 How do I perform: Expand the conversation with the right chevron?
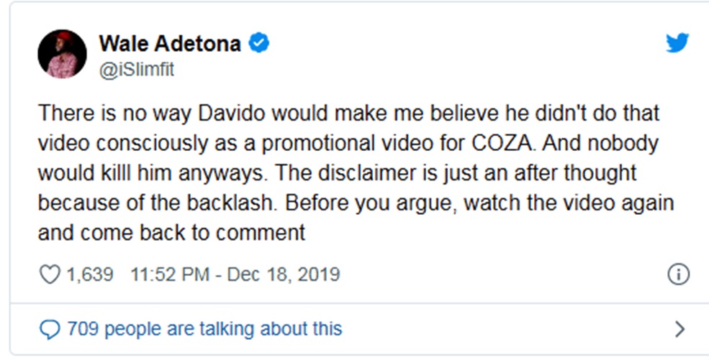pyautogui.click(x=679, y=329)
